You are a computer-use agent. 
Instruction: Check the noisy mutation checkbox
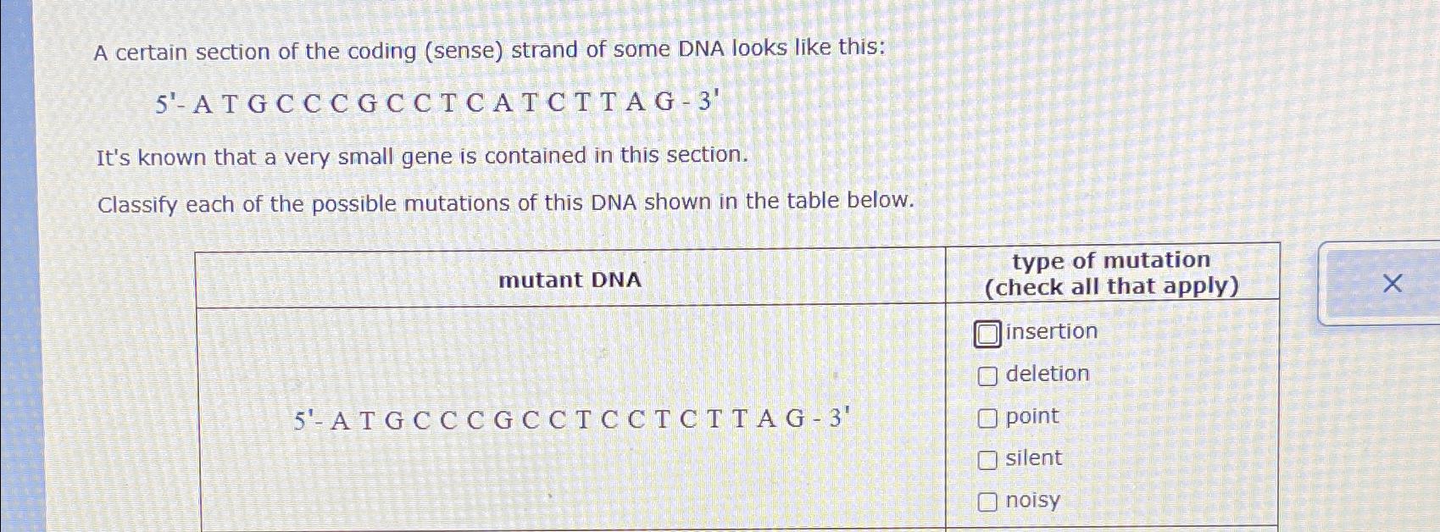(987, 502)
